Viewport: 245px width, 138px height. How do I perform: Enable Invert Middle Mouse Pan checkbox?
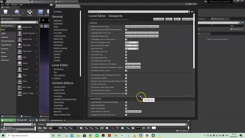pyautogui.click(x=126, y=58)
